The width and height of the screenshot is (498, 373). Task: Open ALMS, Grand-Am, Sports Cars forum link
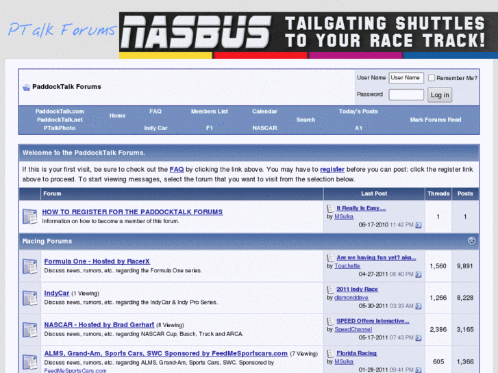pos(166,353)
